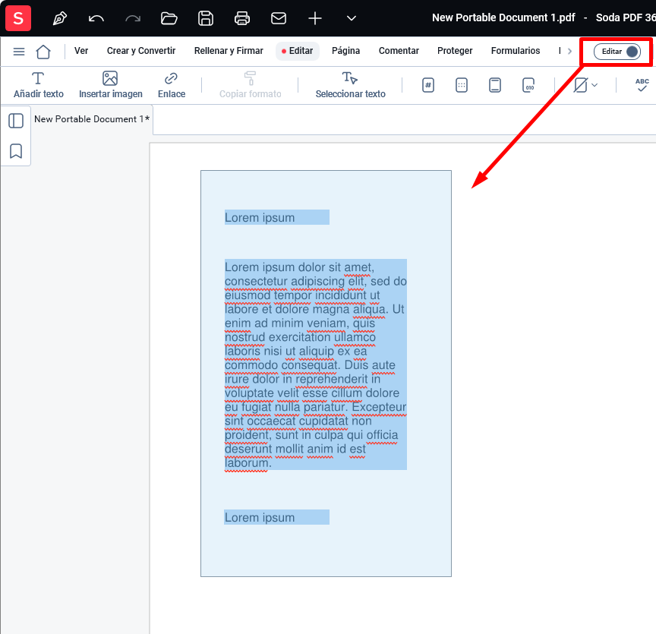Click the dotted grid page icon

462,85
